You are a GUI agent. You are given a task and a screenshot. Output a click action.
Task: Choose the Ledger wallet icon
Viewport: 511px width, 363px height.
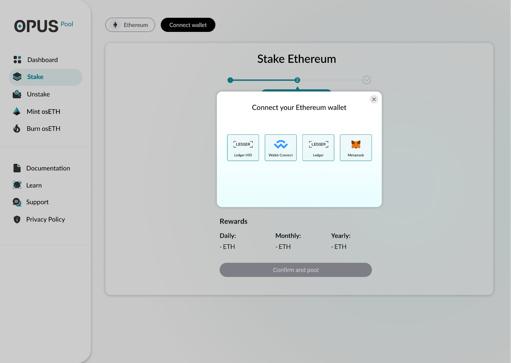click(318, 144)
